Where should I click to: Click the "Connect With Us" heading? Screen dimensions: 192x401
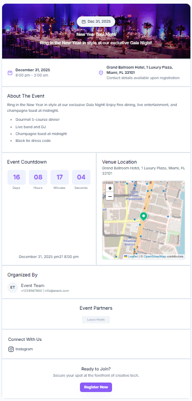(25, 339)
